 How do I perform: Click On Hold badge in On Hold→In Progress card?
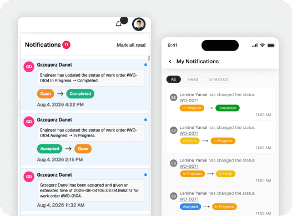coord(189,141)
